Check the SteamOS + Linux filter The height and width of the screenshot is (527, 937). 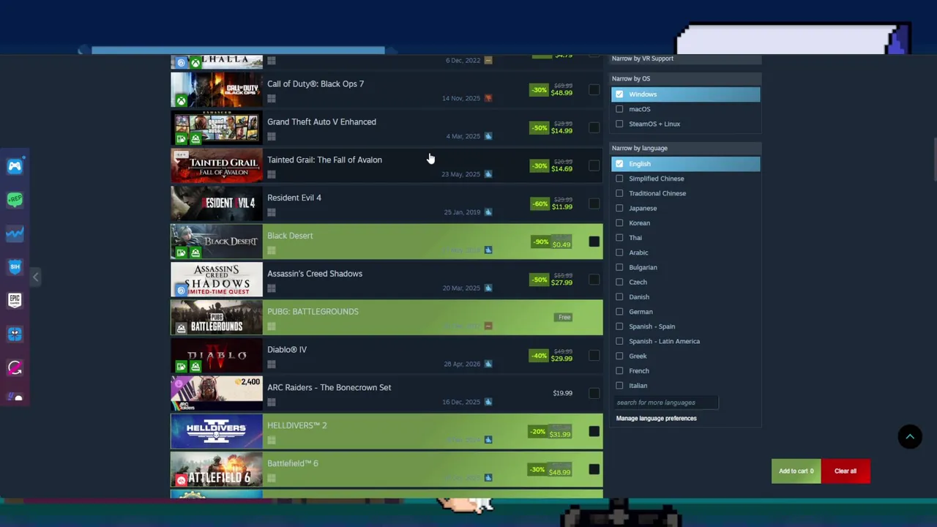click(x=619, y=124)
